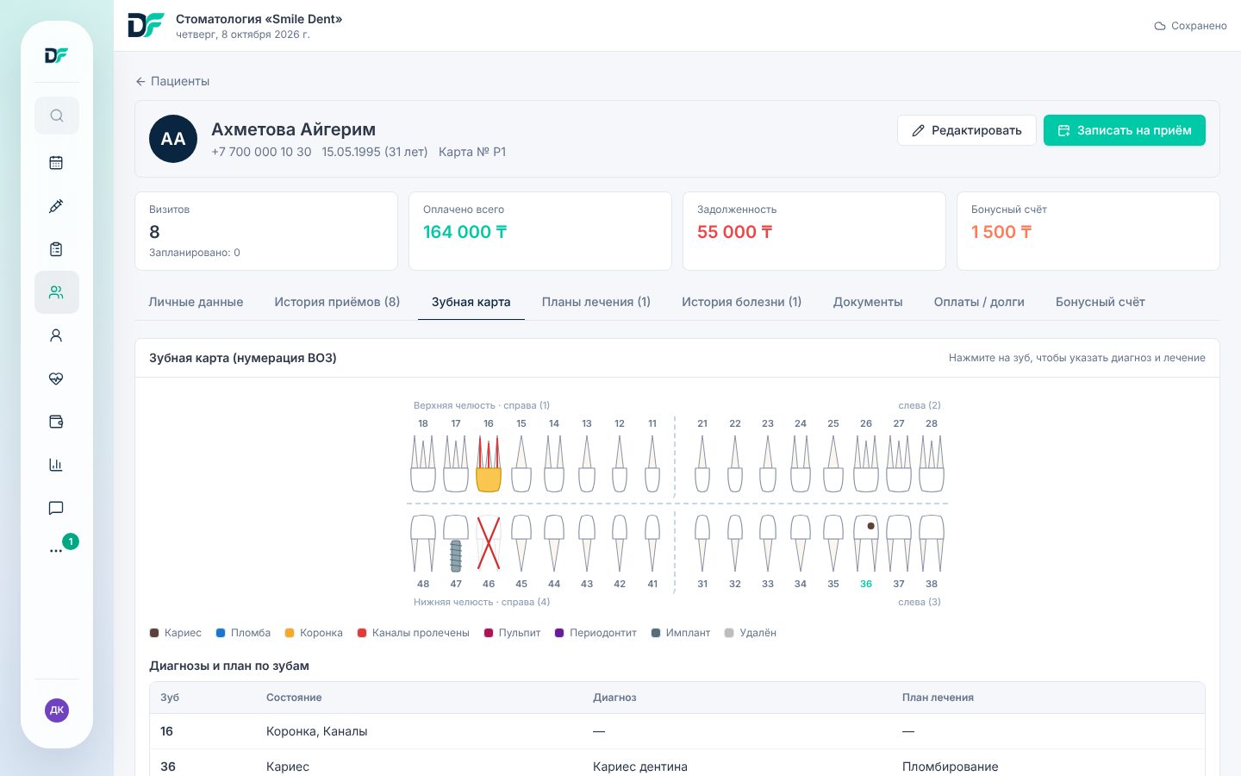This screenshot has height=776, width=1241.
Task: Click the Задолженность 55 000 ₸ value
Action: click(x=735, y=232)
